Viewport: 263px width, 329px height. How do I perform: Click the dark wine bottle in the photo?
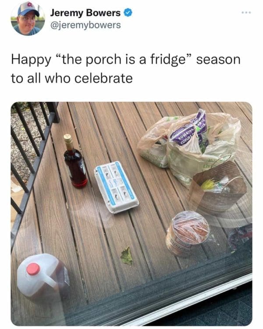(x=75, y=161)
